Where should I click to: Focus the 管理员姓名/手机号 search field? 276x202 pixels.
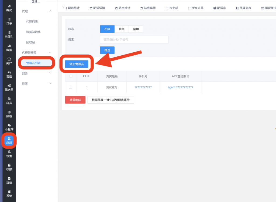[x=134, y=39]
